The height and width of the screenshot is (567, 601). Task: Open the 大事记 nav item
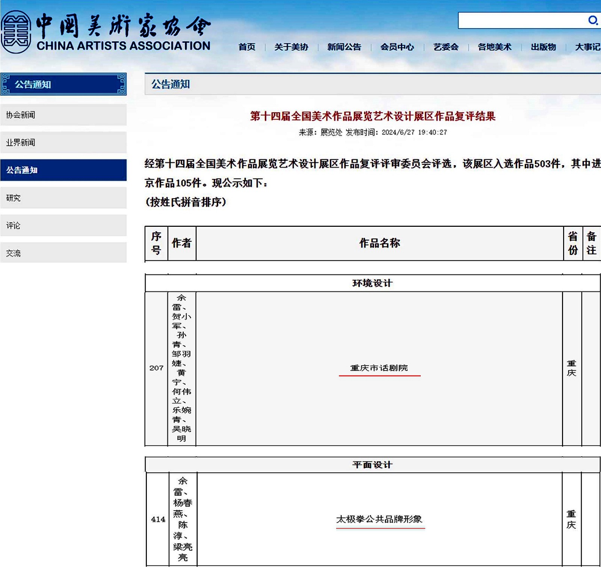coord(588,47)
